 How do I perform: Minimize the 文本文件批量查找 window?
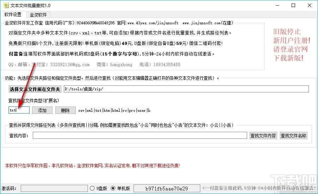coord(277,5)
